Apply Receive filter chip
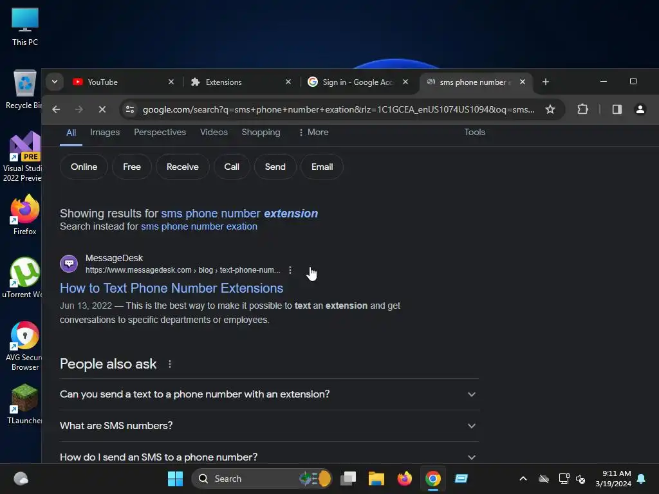 click(182, 167)
